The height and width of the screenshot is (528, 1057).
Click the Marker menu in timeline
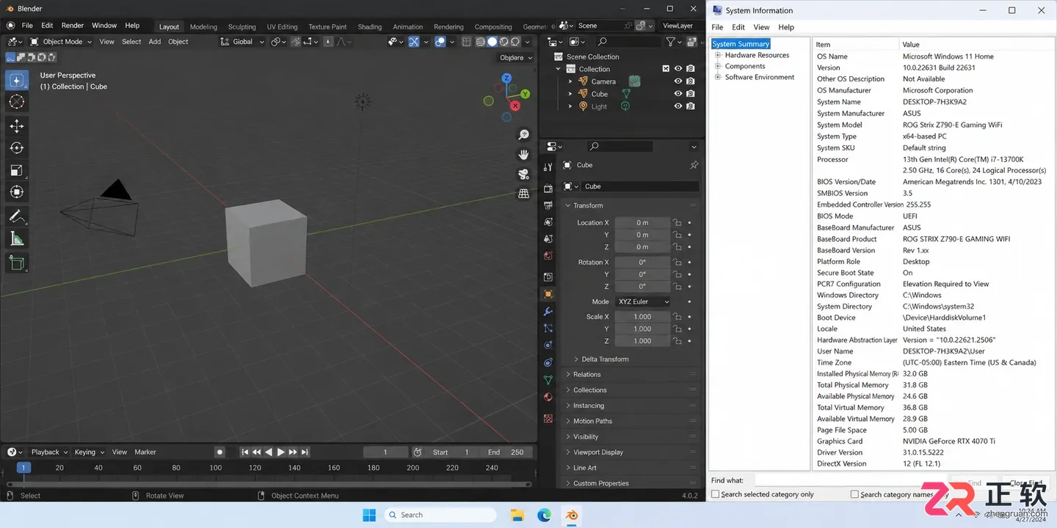tap(145, 452)
